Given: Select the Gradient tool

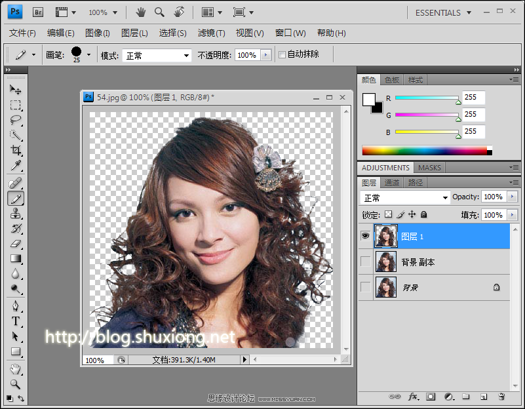Looking at the screenshot, I should 15,259.
